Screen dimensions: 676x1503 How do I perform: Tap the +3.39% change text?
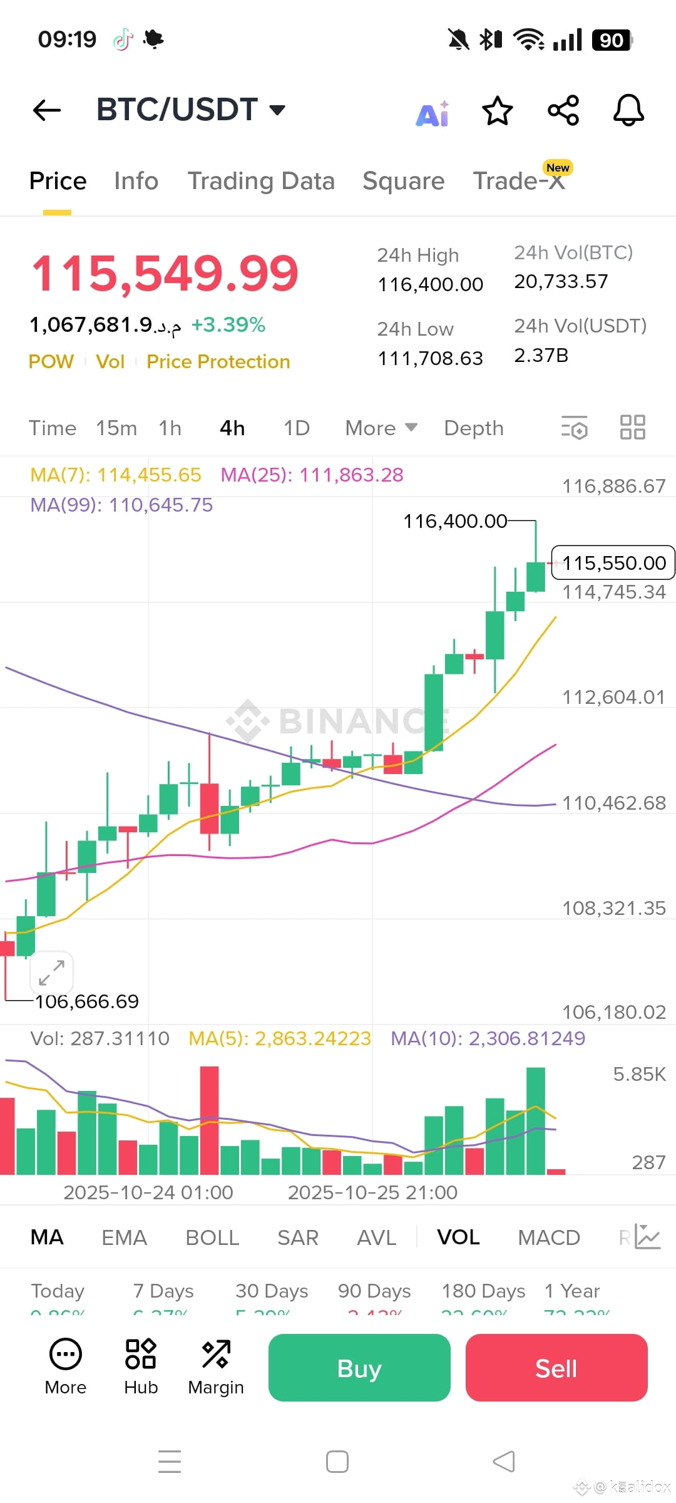[228, 324]
